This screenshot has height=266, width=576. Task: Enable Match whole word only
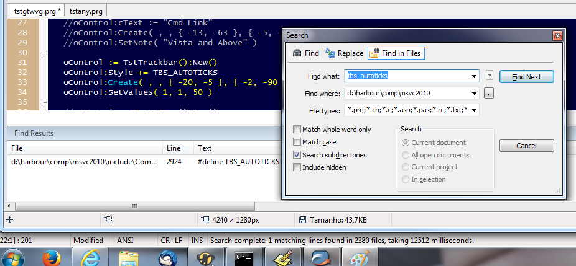click(297, 130)
